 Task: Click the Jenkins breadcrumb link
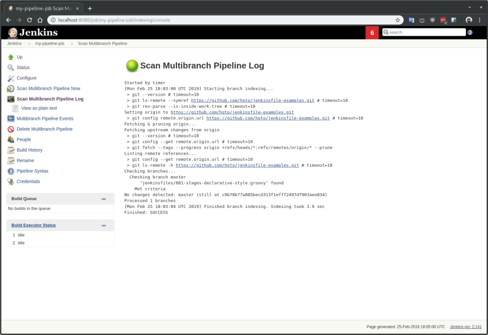tap(14, 43)
